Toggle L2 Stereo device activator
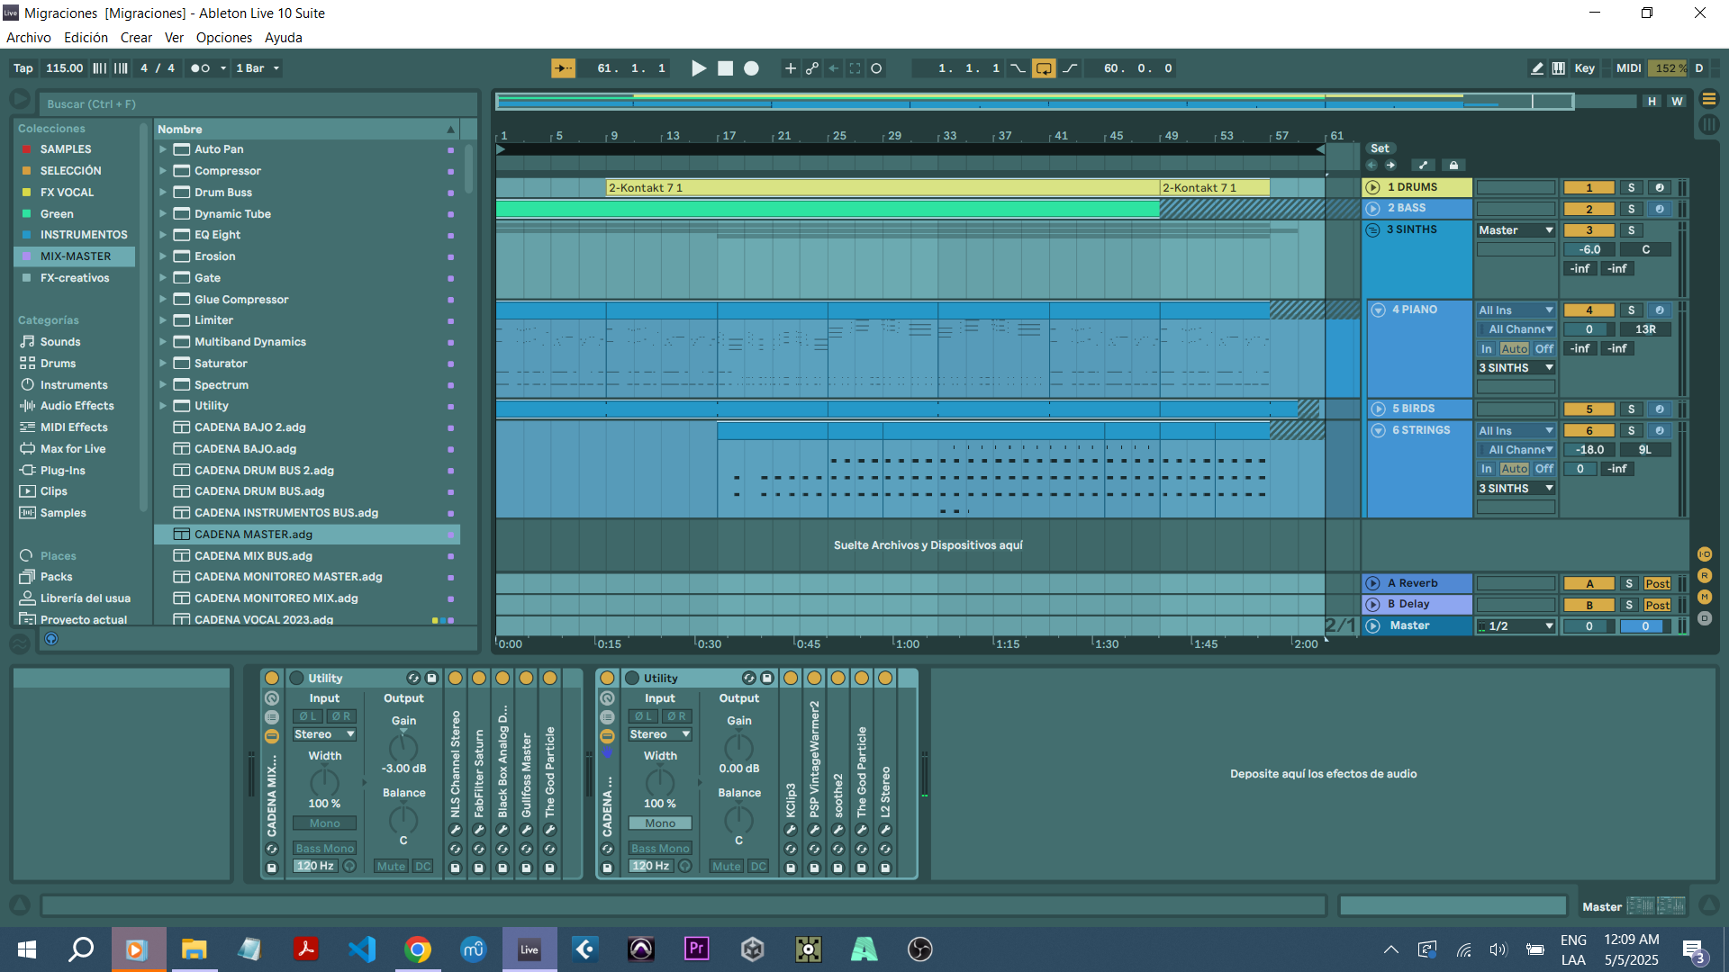 tap(885, 679)
